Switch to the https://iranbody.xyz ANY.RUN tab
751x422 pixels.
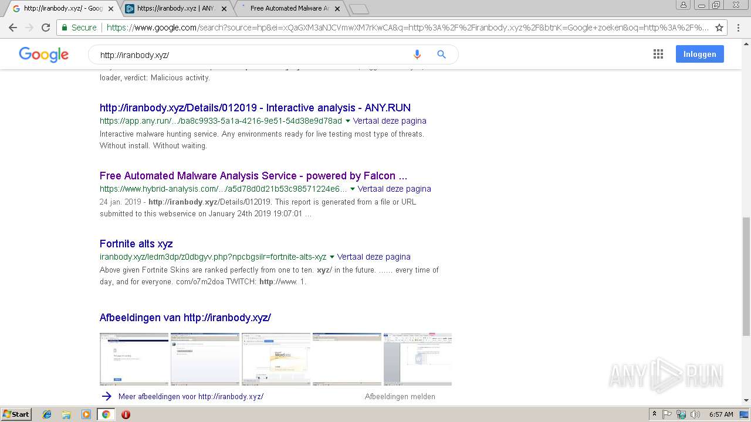pyautogui.click(x=175, y=9)
